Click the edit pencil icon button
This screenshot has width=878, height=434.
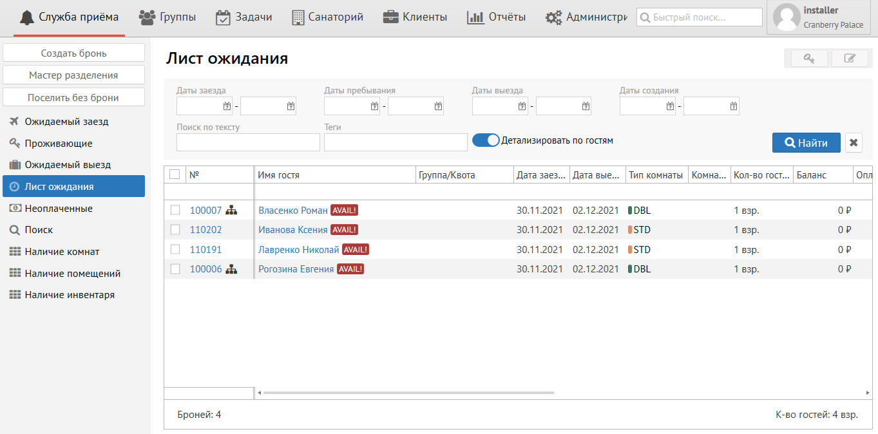point(850,59)
